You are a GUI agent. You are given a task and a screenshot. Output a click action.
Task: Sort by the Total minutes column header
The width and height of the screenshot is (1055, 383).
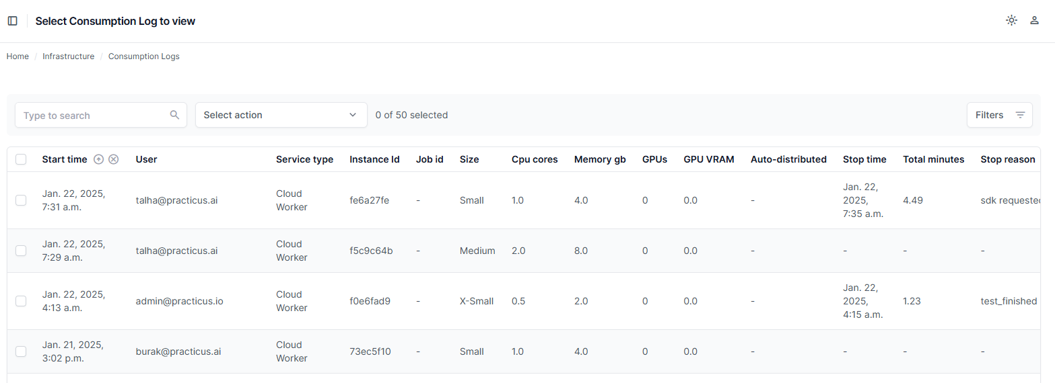(933, 159)
